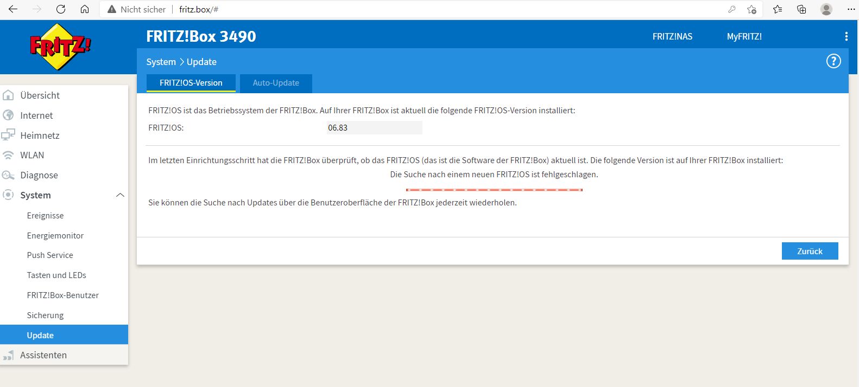Open browser settings ellipsis menu
Image resolution: width=859 pixels, height=387 pixels.
(851, 9)
